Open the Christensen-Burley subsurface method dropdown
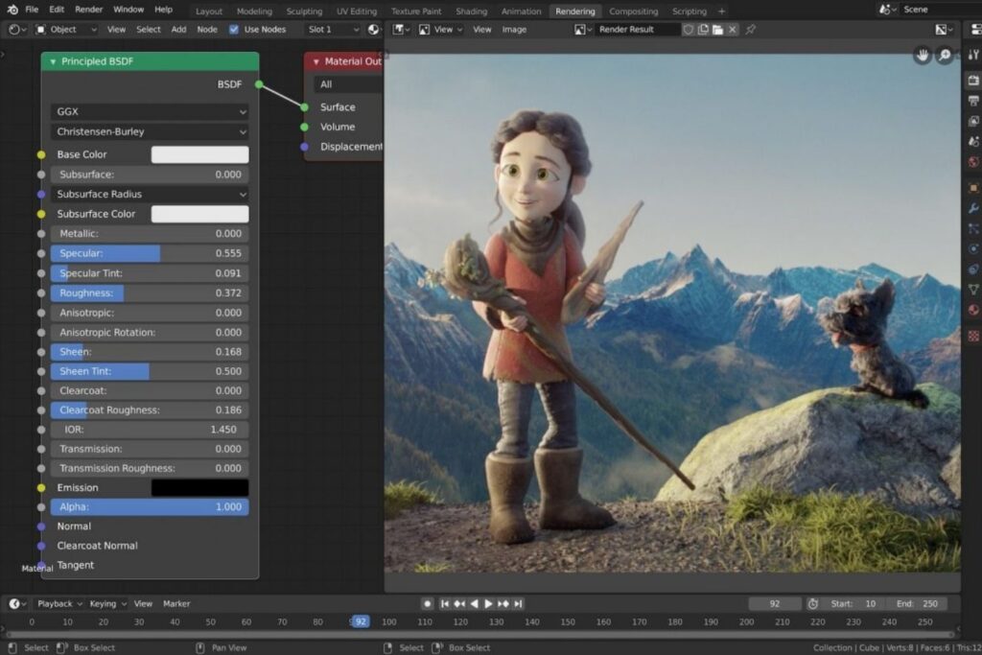This screenshot has width=982, height=655. [150, 131]
